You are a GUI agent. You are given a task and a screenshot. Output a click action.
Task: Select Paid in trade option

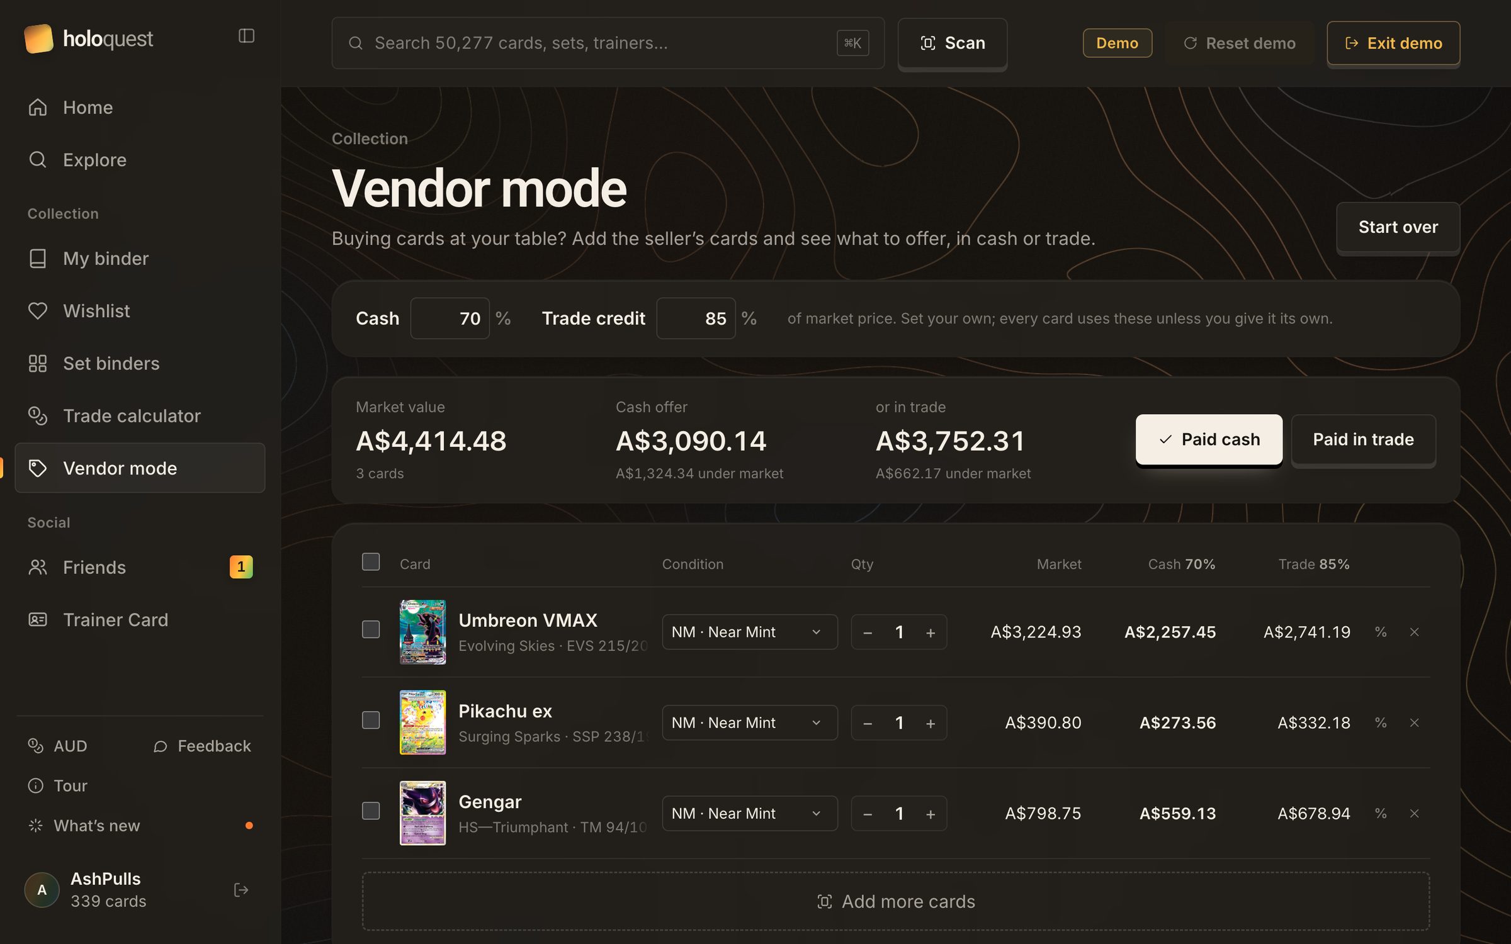(1363, 439)
